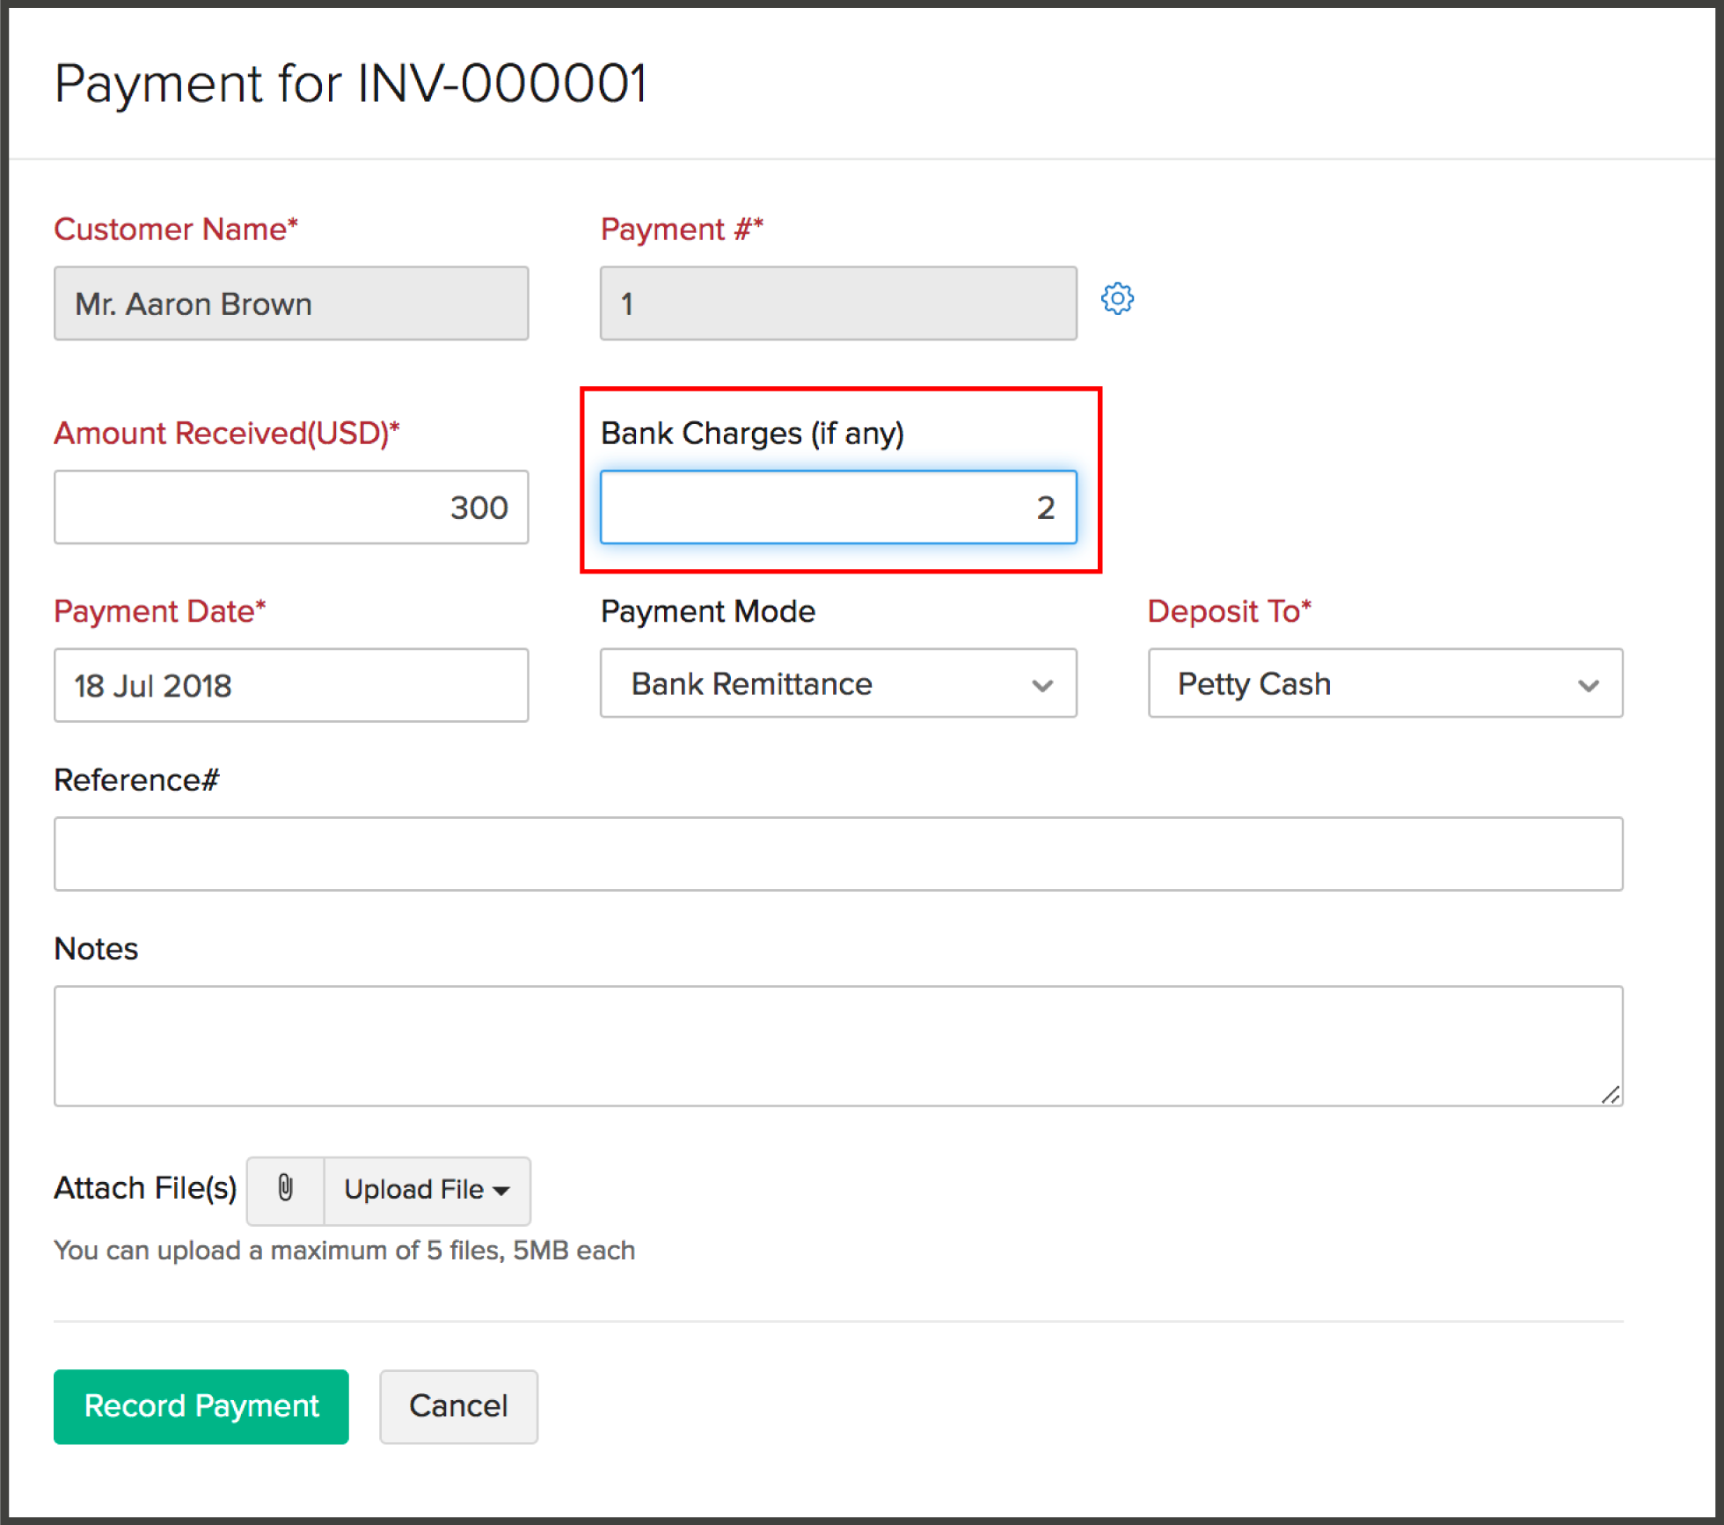Click into the Reference# text box
The width and height of the screenshot is (1724, 1525).
837,853
